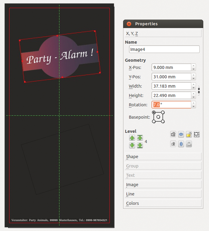The width and height of the screenshot is (209, 231).
Task: Flip the image horizontally with blue arrows
Action: point(181,134)
